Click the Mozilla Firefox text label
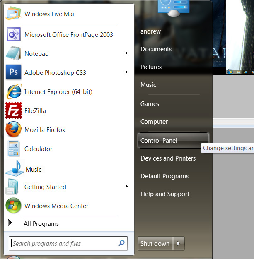Image resolution: width=254 pixels, height=259 pixels. pos(45,130)
